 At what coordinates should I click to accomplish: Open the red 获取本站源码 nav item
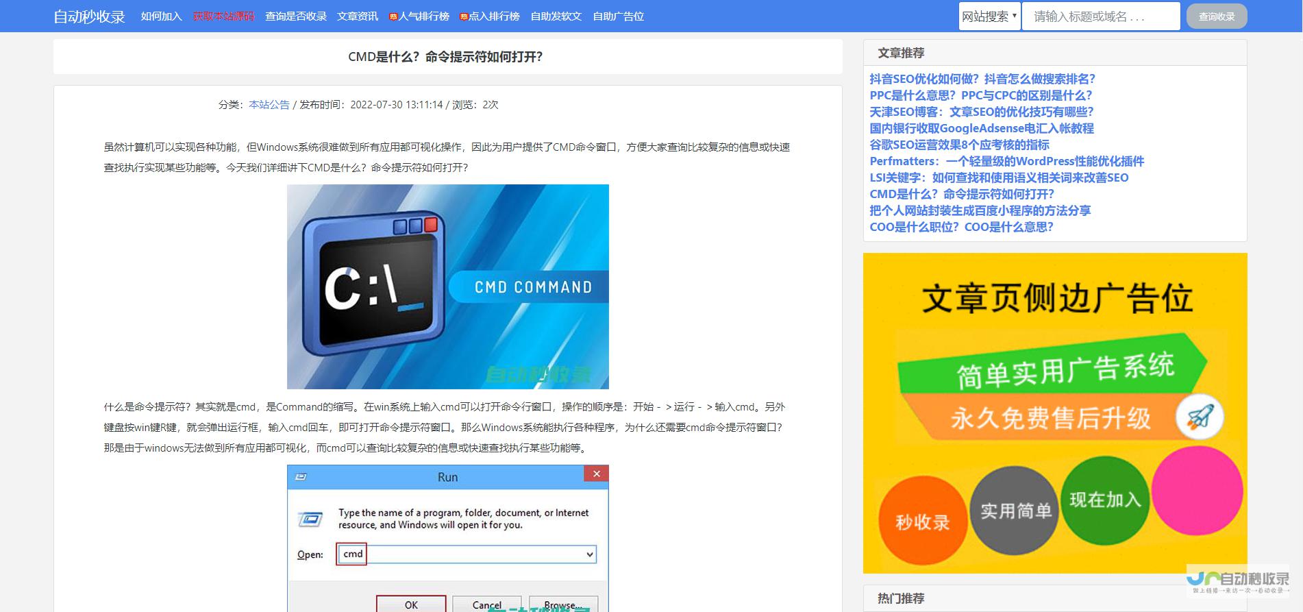pyautogui.click(x=223, y=16)
